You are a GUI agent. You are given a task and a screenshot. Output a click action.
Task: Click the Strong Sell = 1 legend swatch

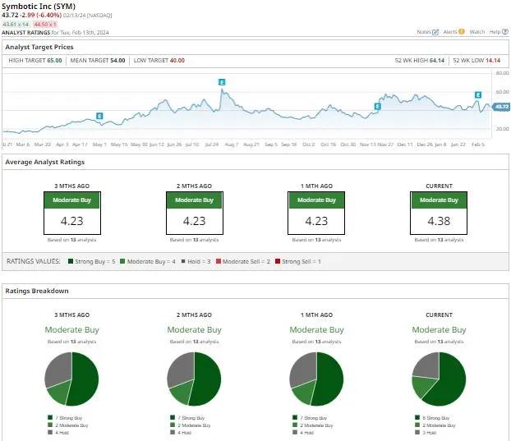[278, 261]
